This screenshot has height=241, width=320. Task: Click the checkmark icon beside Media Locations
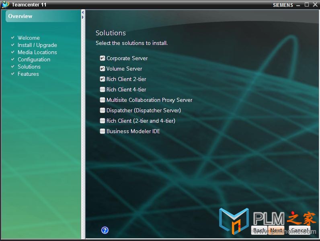(x=12, y=52)
